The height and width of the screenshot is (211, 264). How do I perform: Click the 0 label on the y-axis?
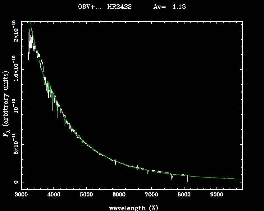(x=14, y=182)
